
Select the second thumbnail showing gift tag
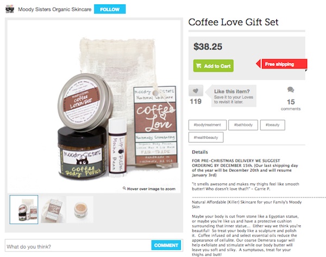coord(53,209)
